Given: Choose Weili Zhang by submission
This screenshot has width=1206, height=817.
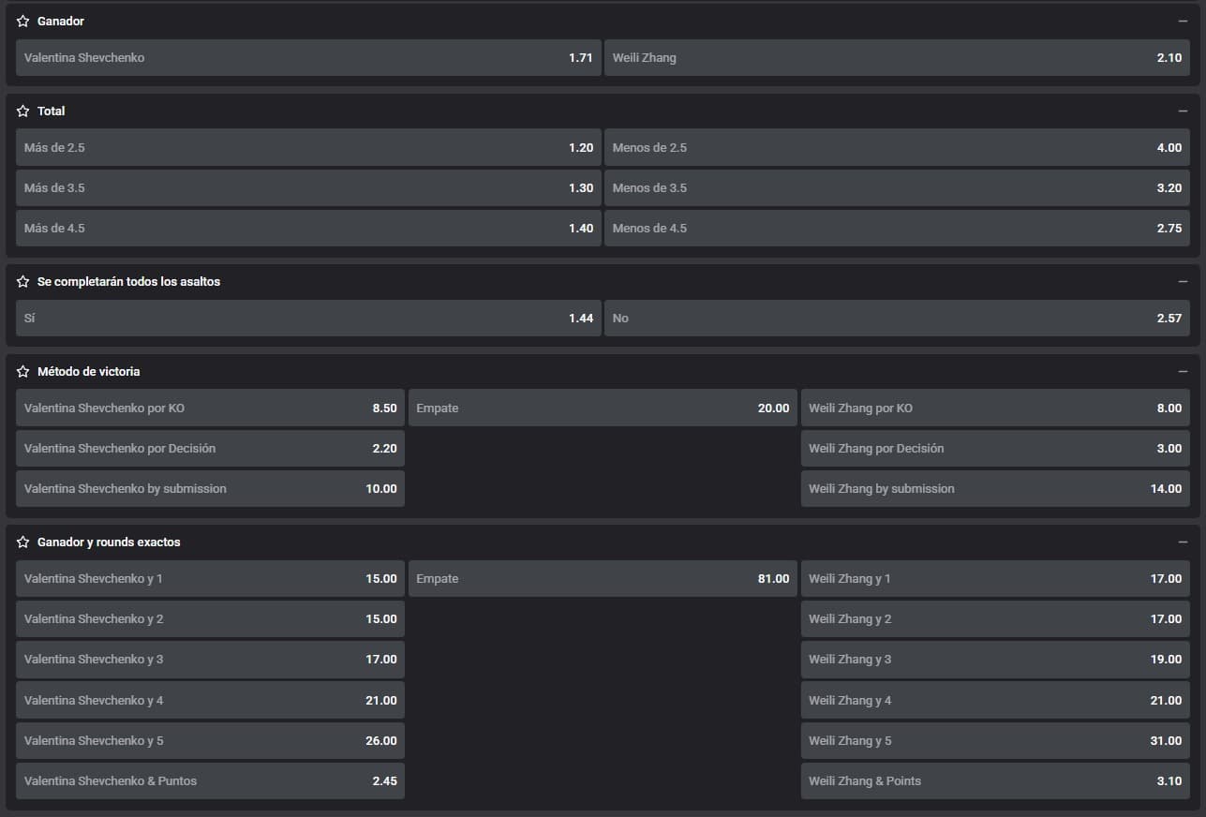Looking at the screenshot, I should coord(995,488).
